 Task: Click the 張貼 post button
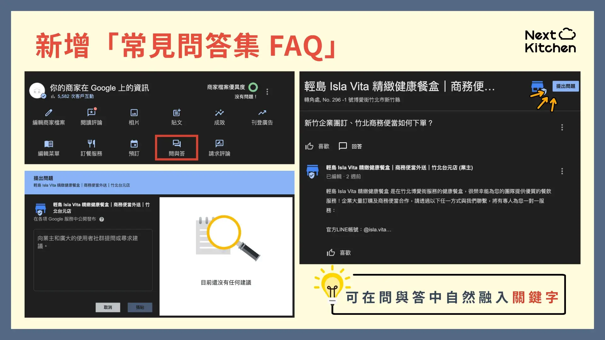pos(140,307)
